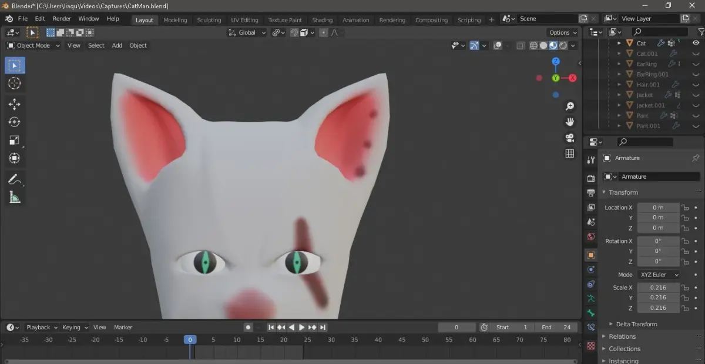Screen dimensions: 705x364
Task: Pick the Scale tool
Action: pos(15,140)
